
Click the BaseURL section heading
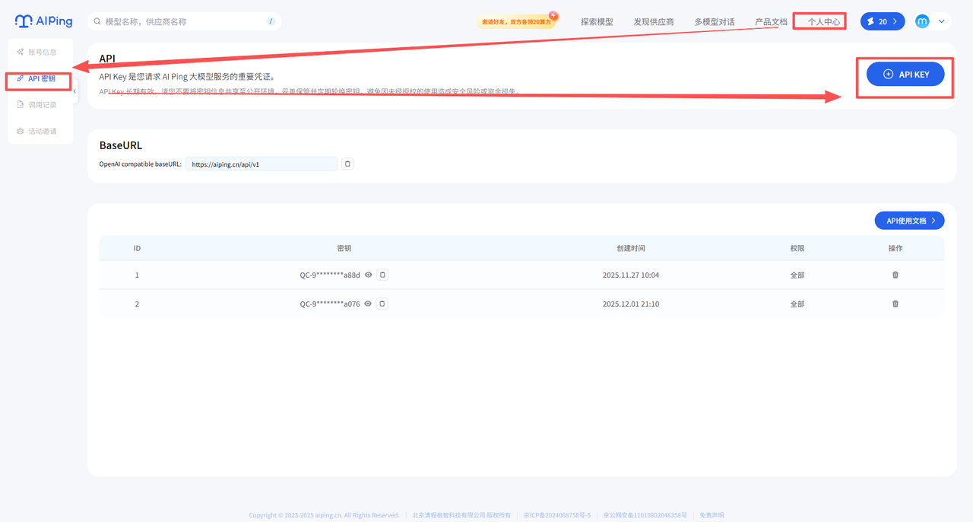(x=121, y=145)
